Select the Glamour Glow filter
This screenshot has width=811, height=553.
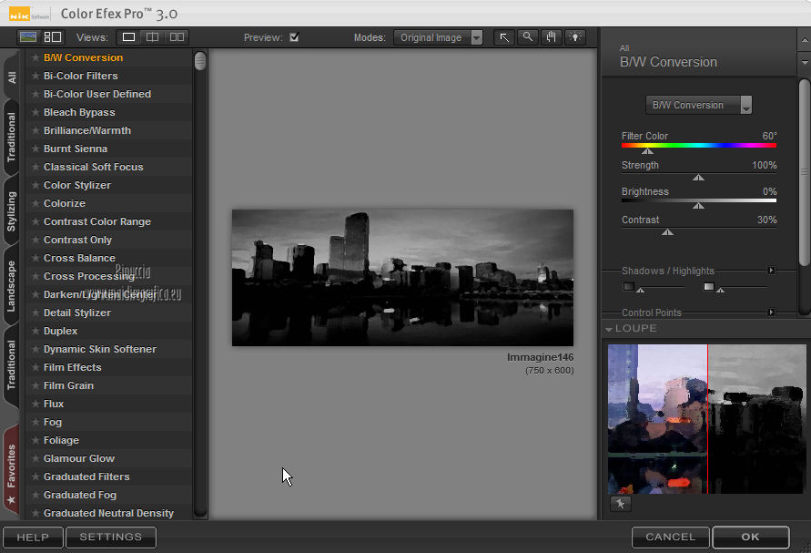(79, 458)
